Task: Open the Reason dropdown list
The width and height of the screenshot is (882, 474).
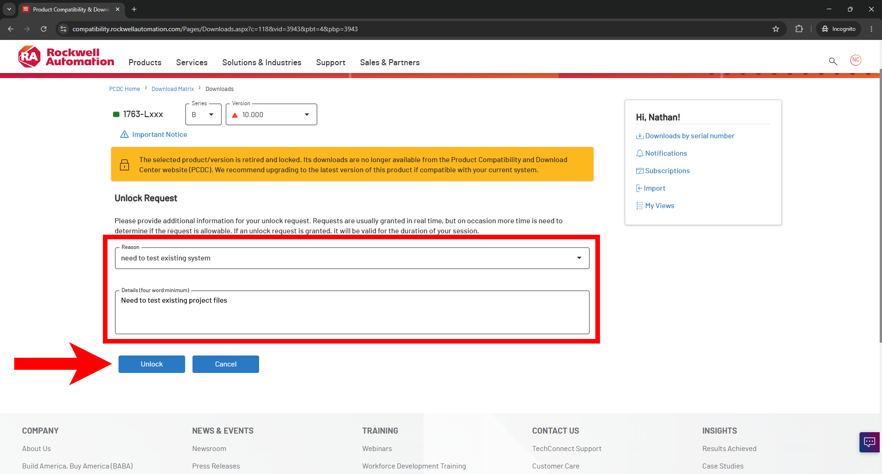Action: 352,258
